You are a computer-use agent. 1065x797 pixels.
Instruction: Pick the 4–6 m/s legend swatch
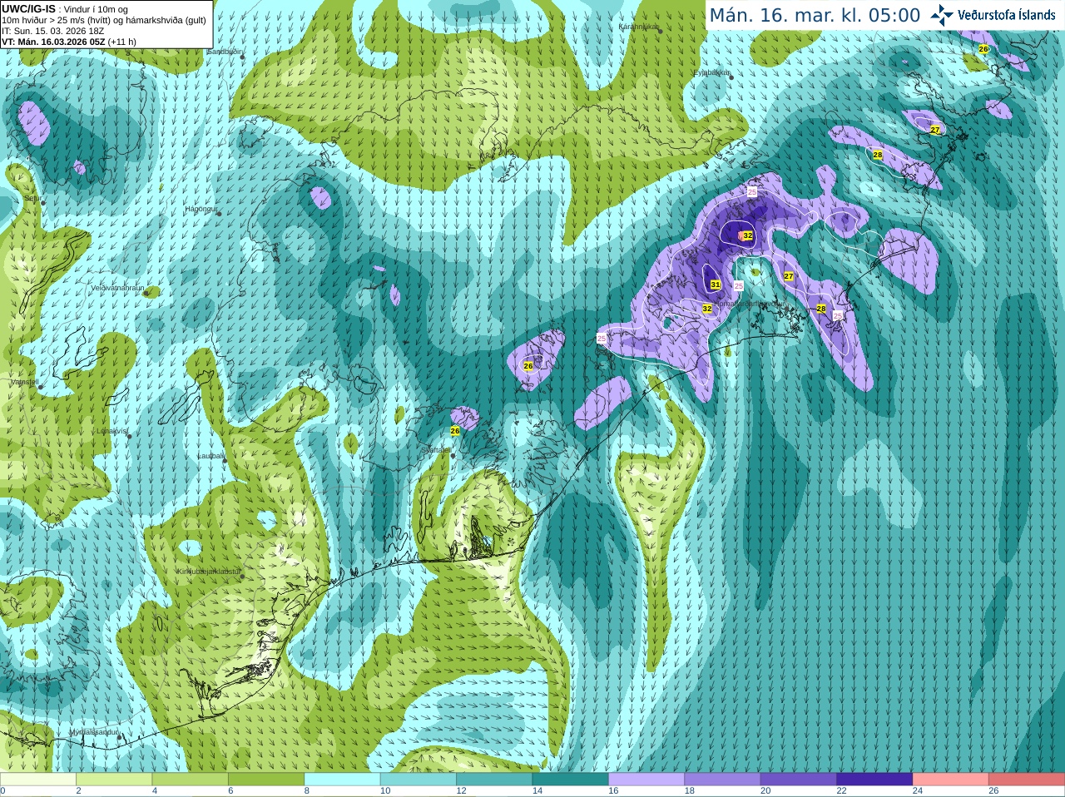coord(190,780)
